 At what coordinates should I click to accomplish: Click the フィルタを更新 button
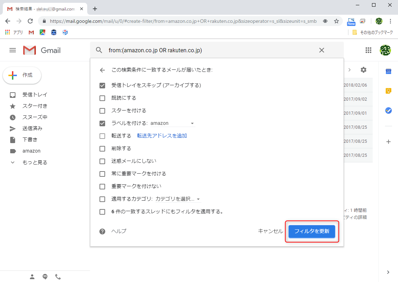point(312,231)
